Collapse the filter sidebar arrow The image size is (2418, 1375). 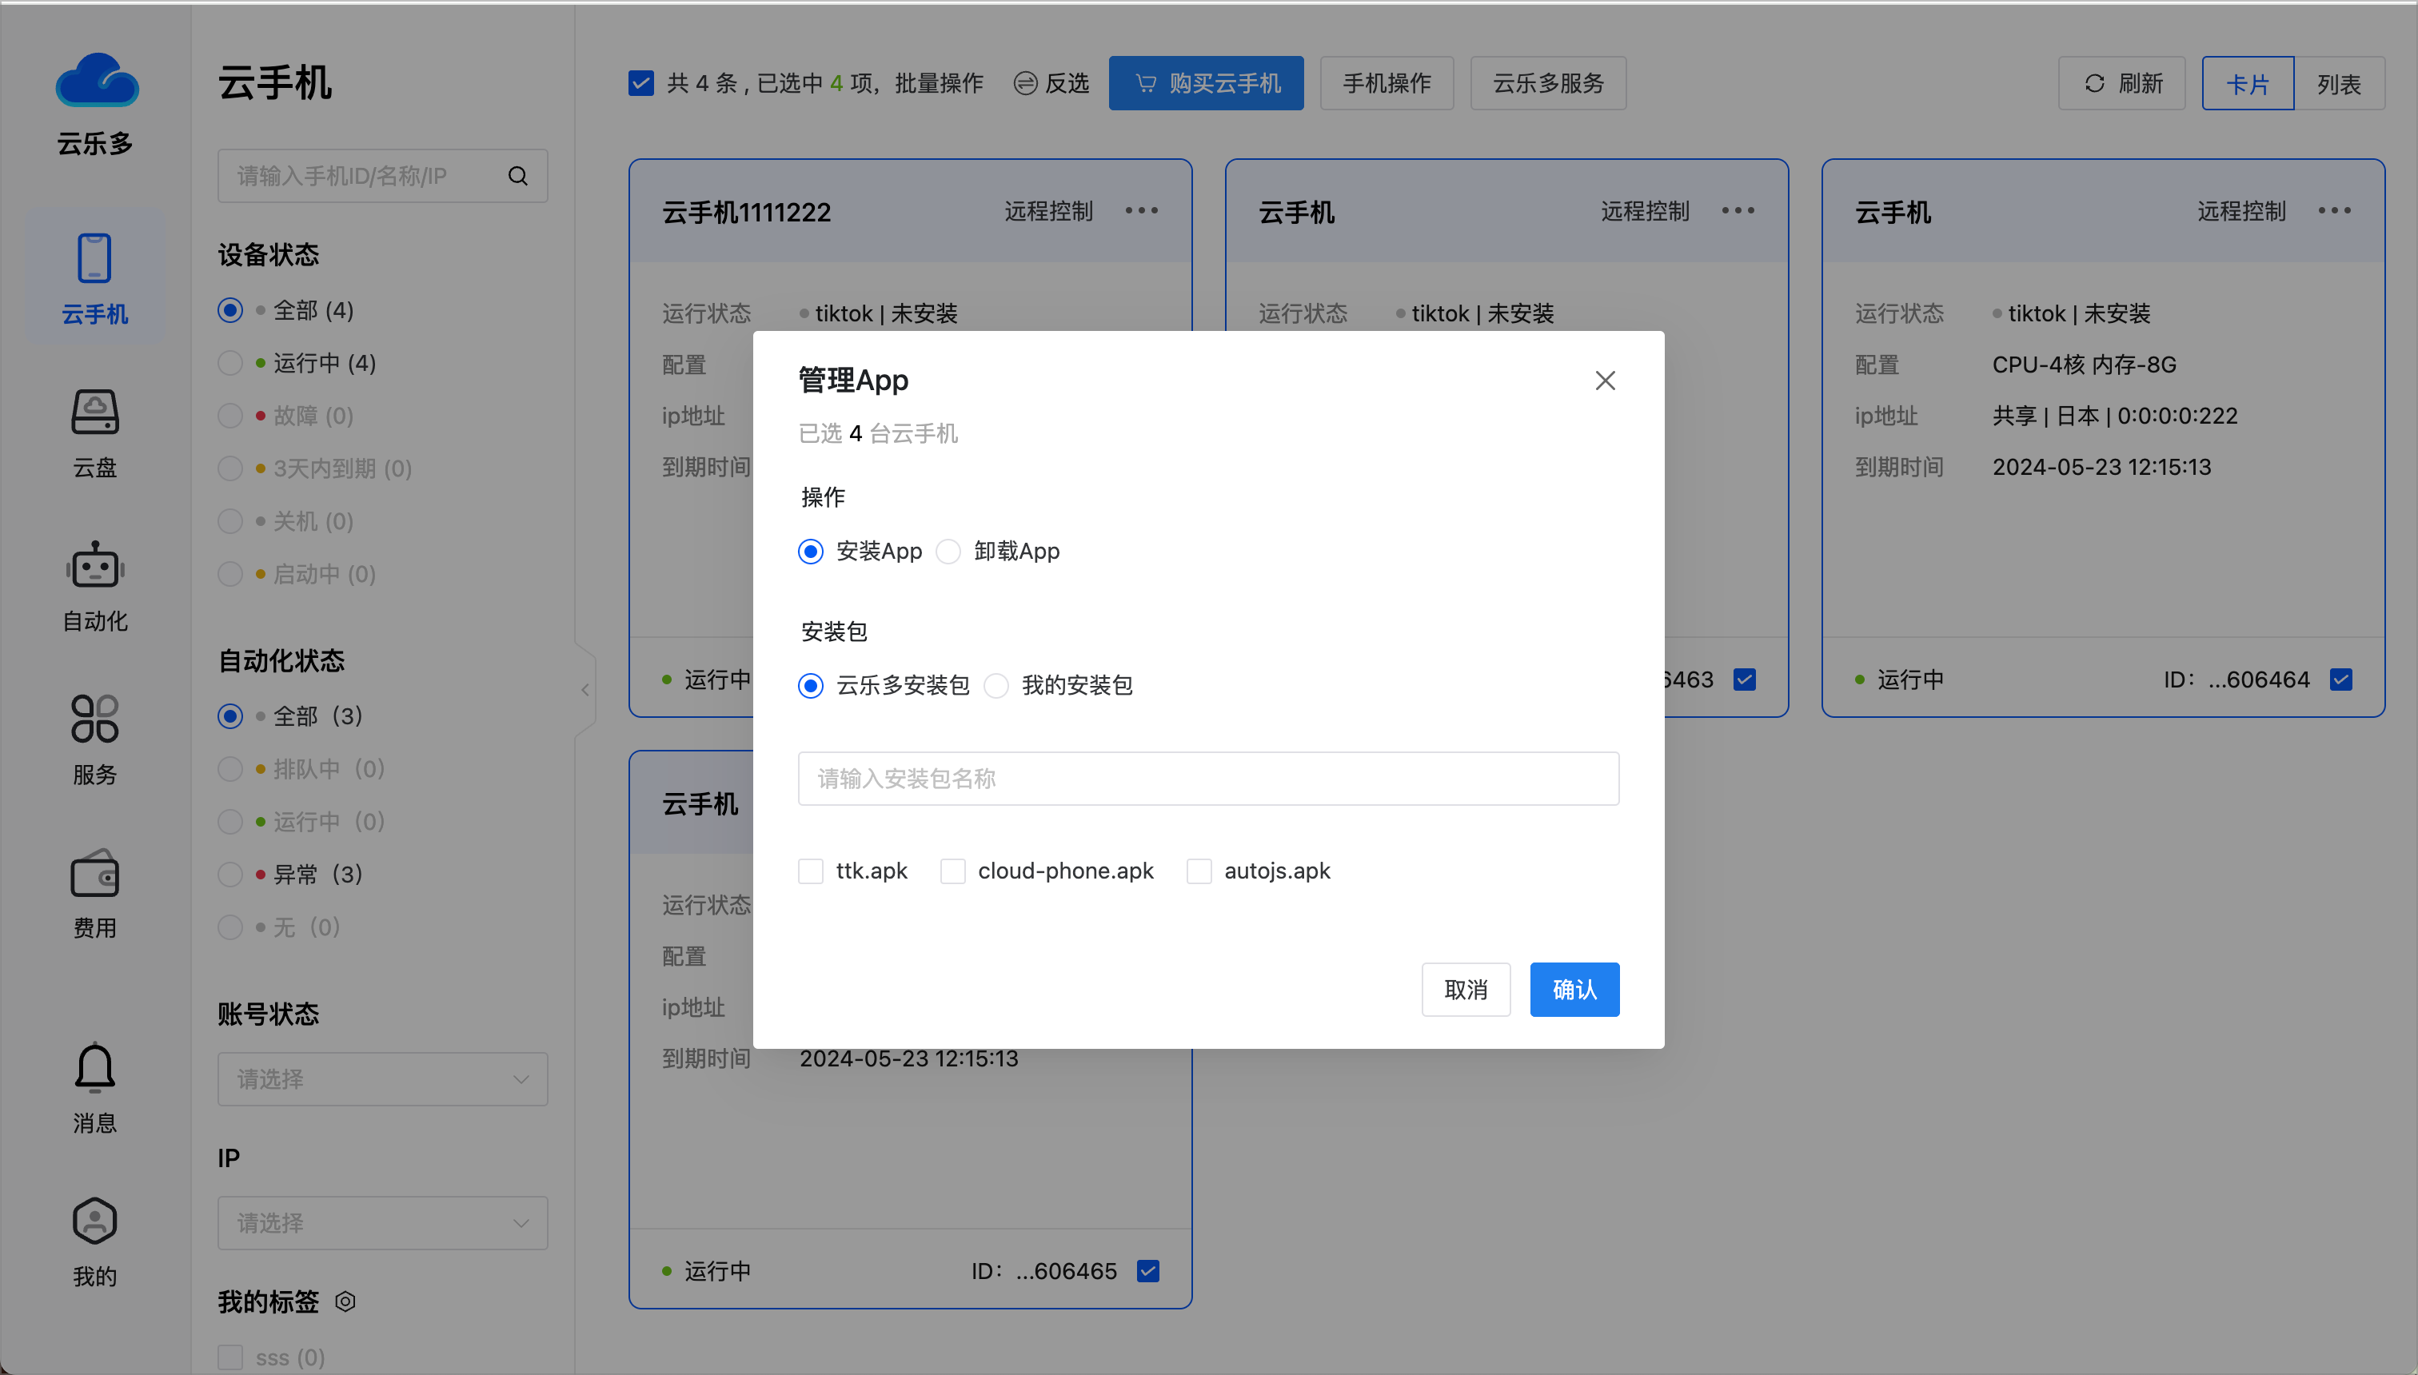tap(585, 689)
